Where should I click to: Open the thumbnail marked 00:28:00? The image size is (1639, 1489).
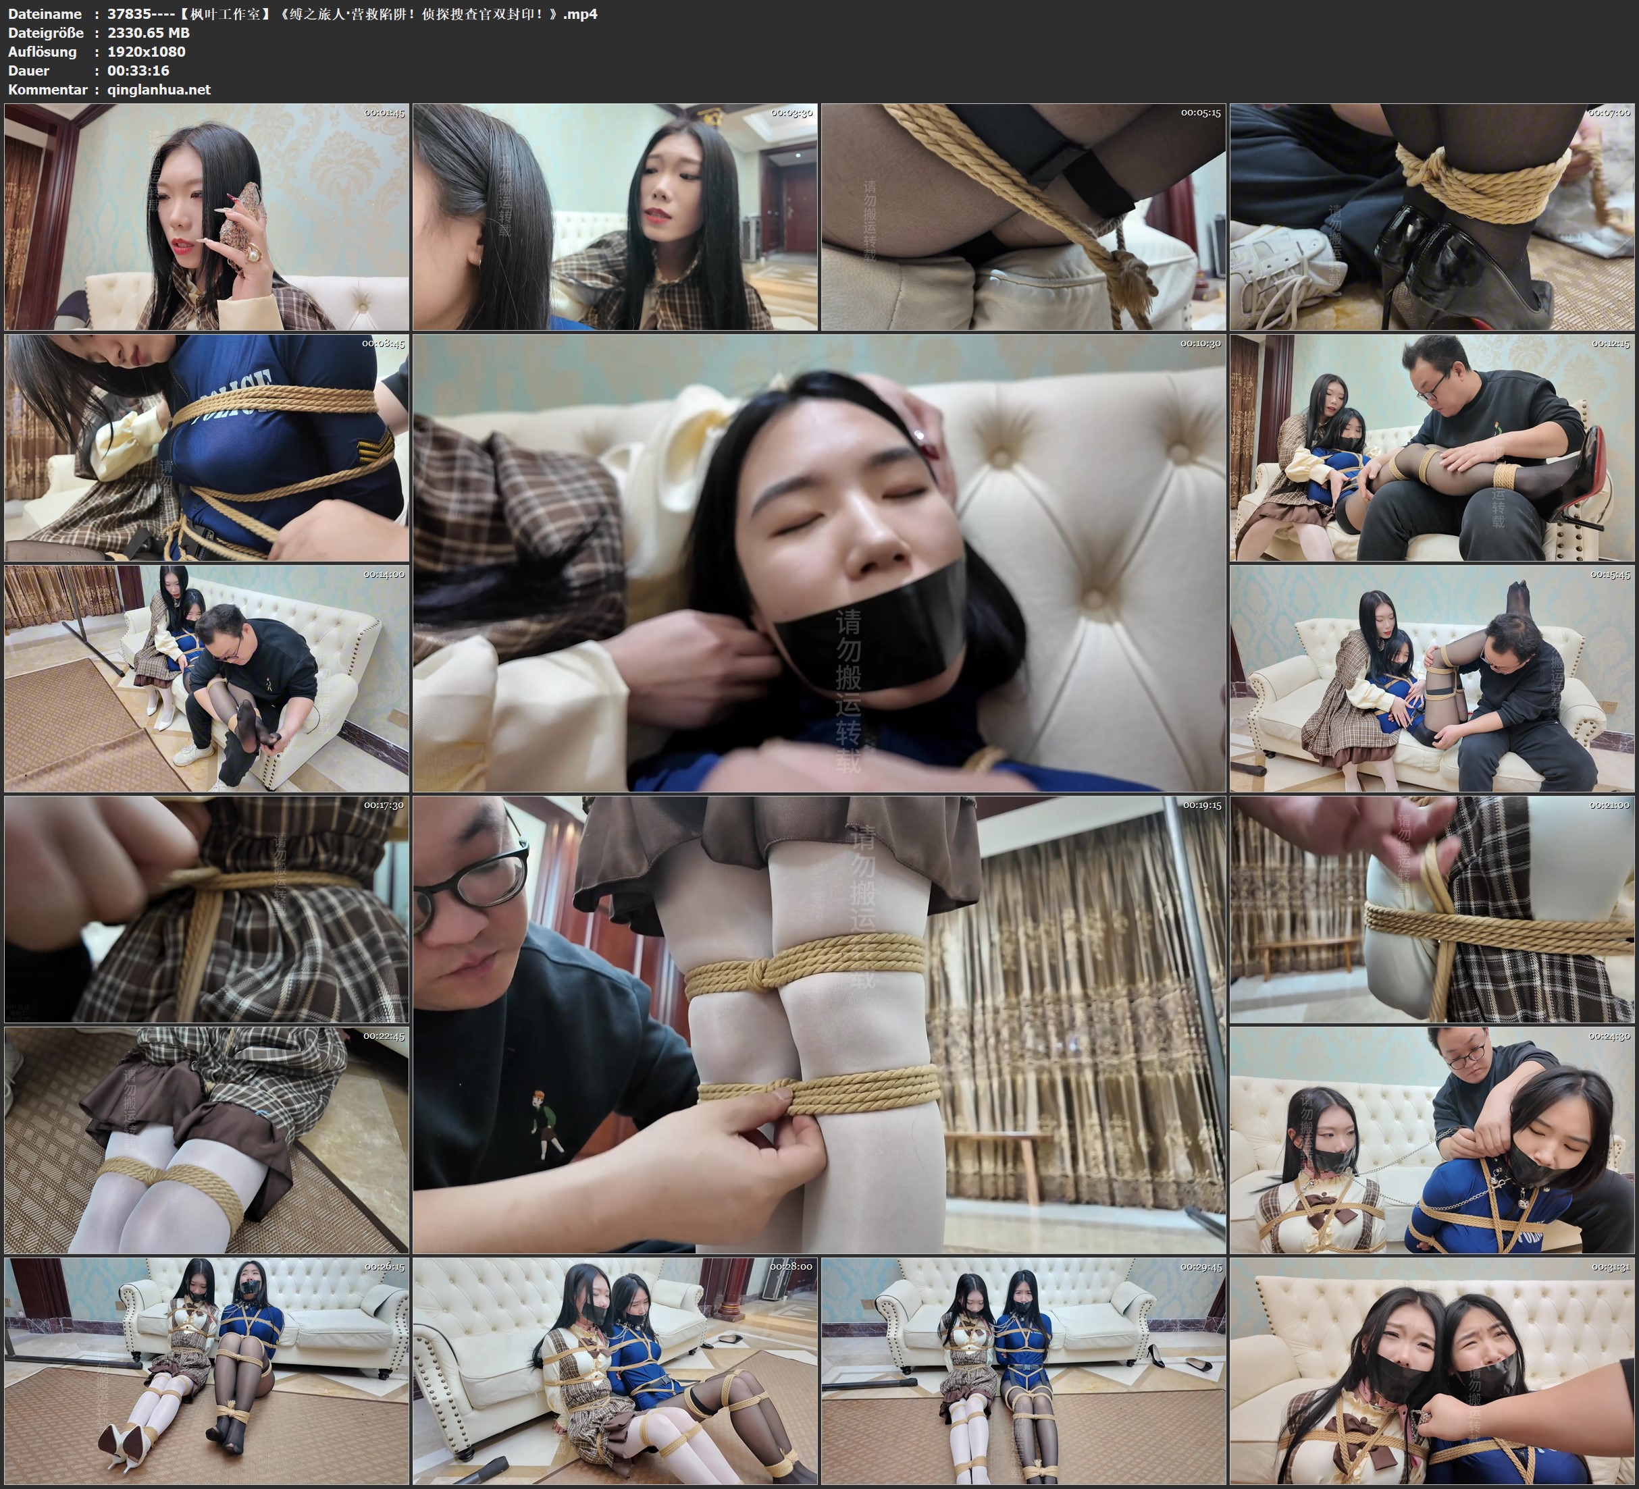615,1371
